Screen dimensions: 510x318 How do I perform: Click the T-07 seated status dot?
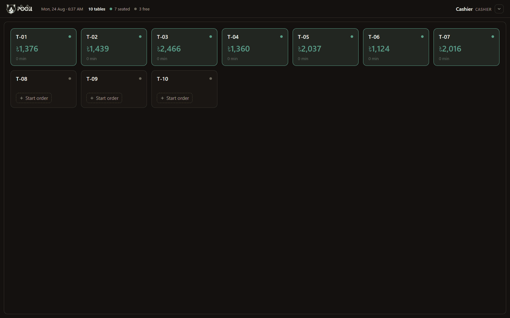493,37
